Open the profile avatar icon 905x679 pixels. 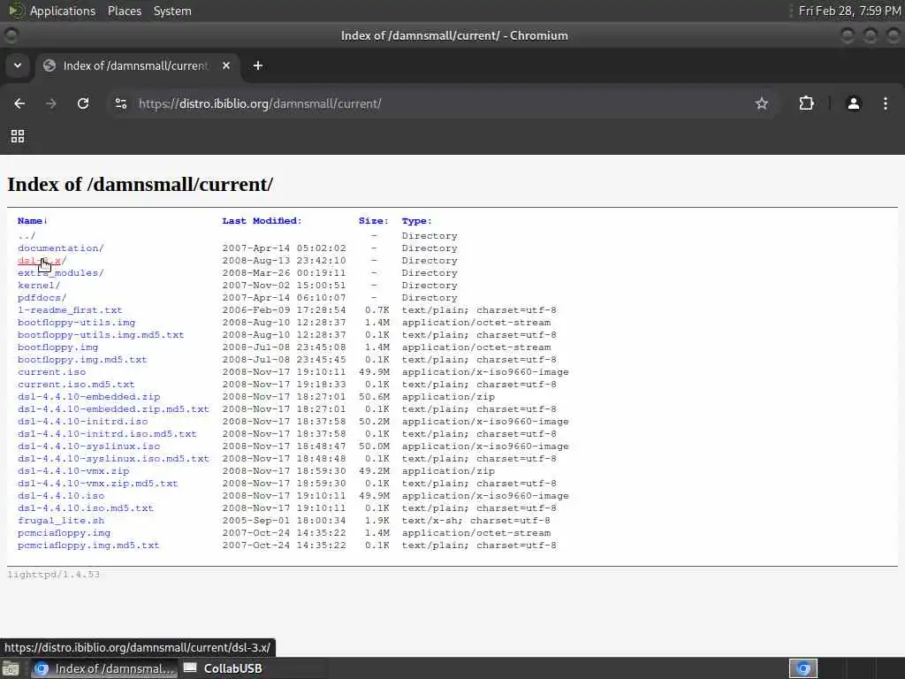(x=854, y=103)
